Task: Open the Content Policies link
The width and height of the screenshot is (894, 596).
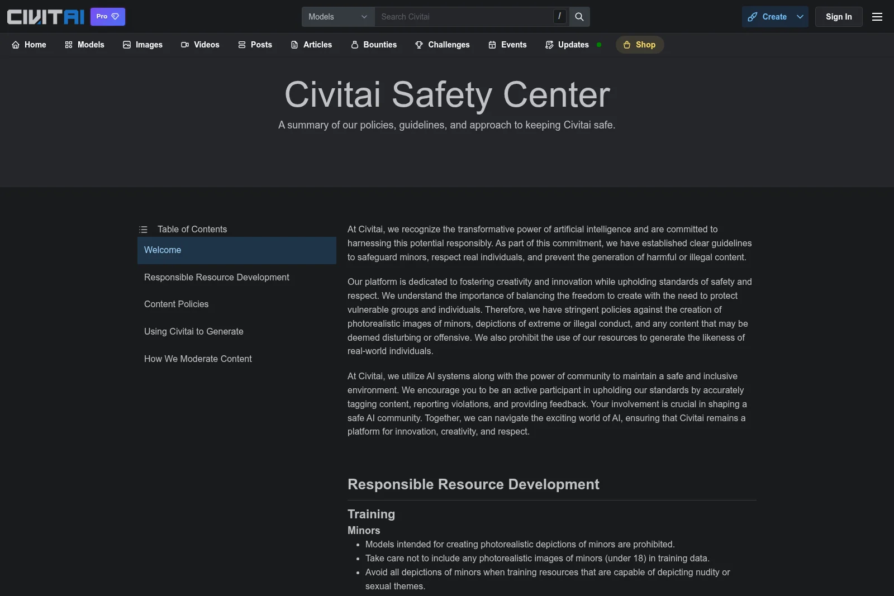Action: [x=176, y=304]
